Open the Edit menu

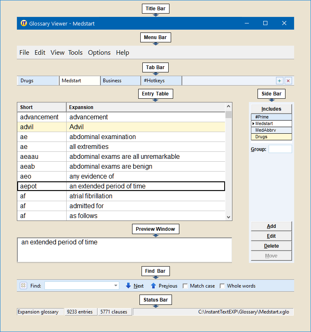pos(40,53)
